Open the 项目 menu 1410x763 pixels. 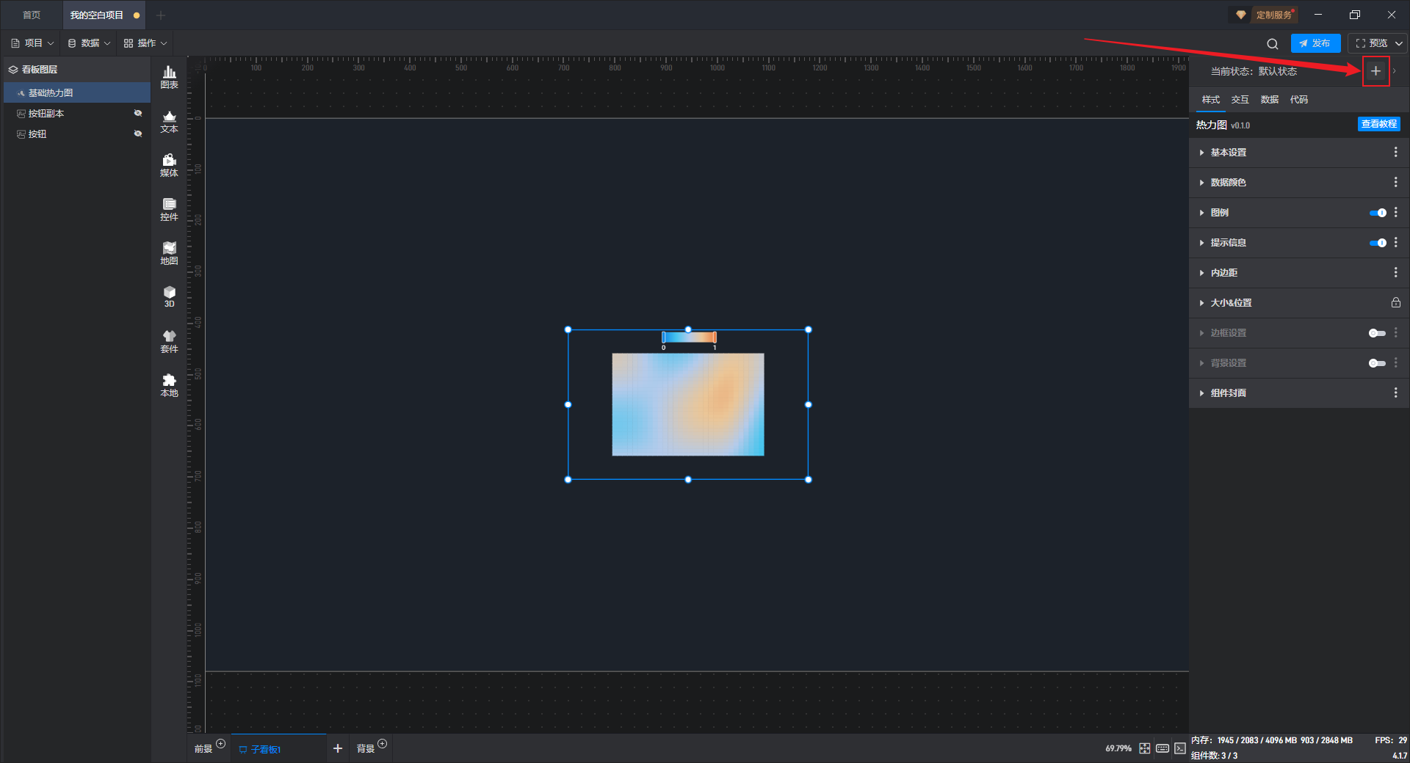point(33,43)
